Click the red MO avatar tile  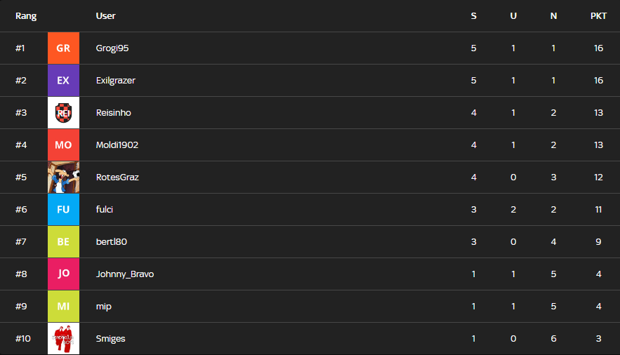[x=63, y=145]
